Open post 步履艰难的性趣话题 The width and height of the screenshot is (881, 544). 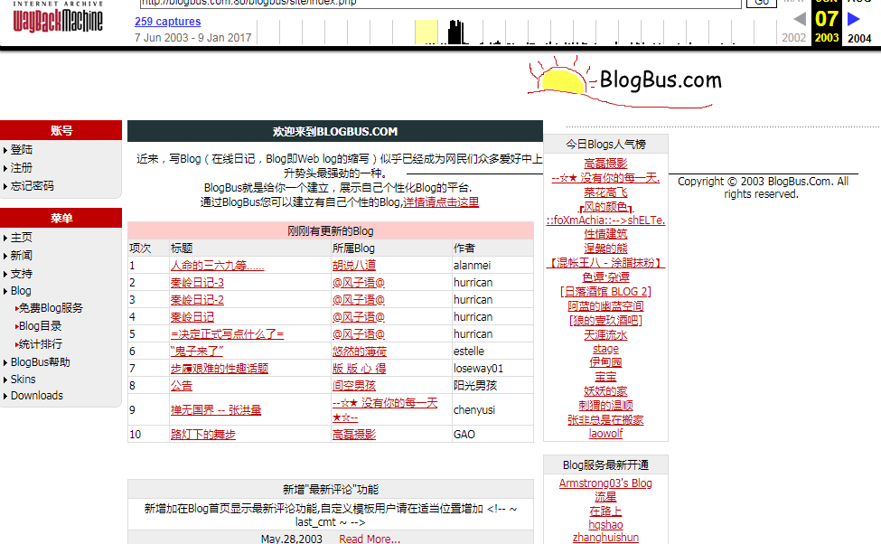pyautogui.click(x=220, y=368)
